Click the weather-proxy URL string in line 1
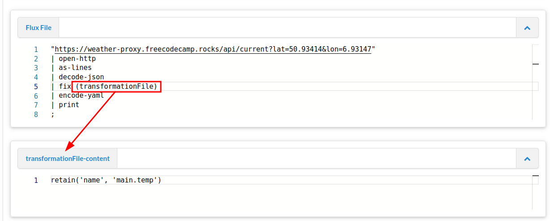 click(x=213, y=49)
